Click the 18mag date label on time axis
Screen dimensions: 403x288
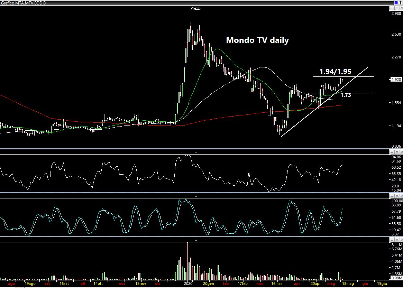348,284
